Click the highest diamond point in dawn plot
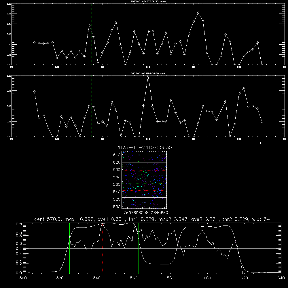This screenshot has height=288, width=288. (x=198, y=13)
